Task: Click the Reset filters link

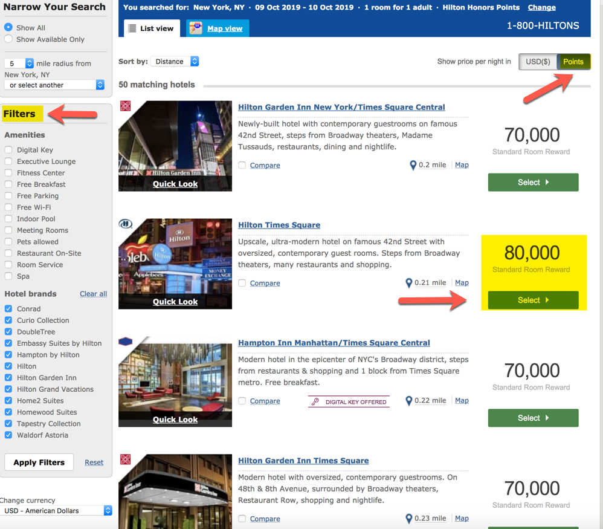Action: (94, 462)
